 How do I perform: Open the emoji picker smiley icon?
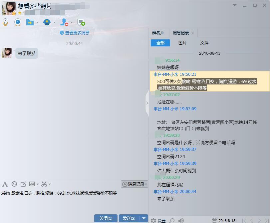tap(14, 184)
